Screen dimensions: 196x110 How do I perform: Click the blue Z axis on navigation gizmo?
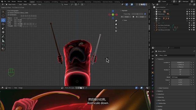coord(113,11)
